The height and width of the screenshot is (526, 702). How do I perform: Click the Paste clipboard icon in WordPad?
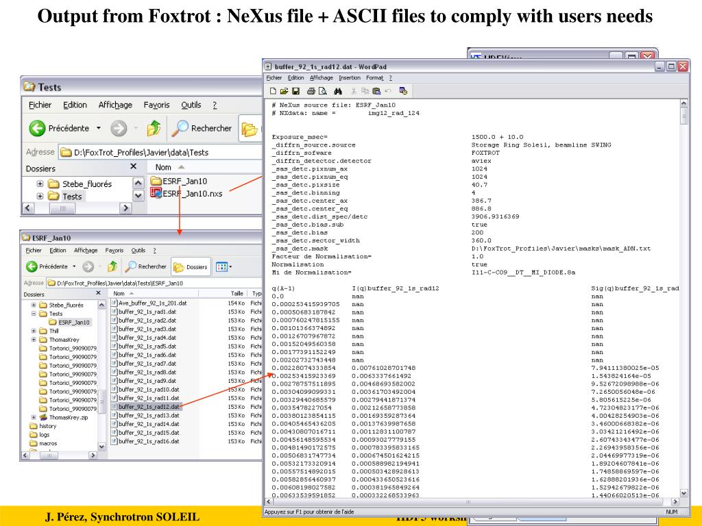[x=376, y=91]
